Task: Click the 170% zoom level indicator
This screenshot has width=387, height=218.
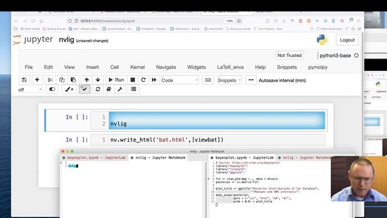Action: point(229,21)
